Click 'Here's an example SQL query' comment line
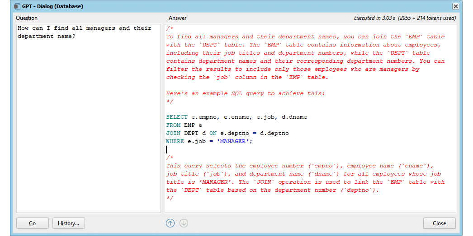The image size is (473, 236). [x=246, y=93]
